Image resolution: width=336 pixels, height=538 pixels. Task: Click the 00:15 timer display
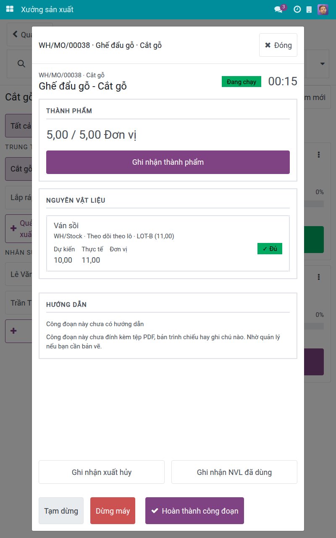pyautogui.click(x=283, y=81)
